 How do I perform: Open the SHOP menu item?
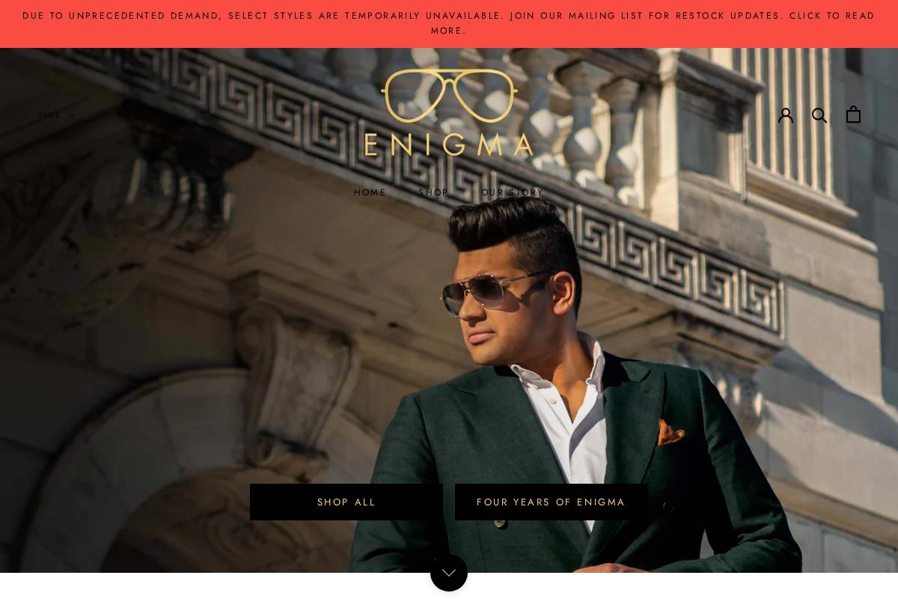433,192
